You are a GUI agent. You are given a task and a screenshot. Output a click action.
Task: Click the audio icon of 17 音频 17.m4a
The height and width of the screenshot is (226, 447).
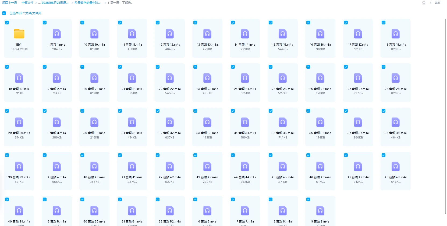pyautogui.click(x=358, y=34)
